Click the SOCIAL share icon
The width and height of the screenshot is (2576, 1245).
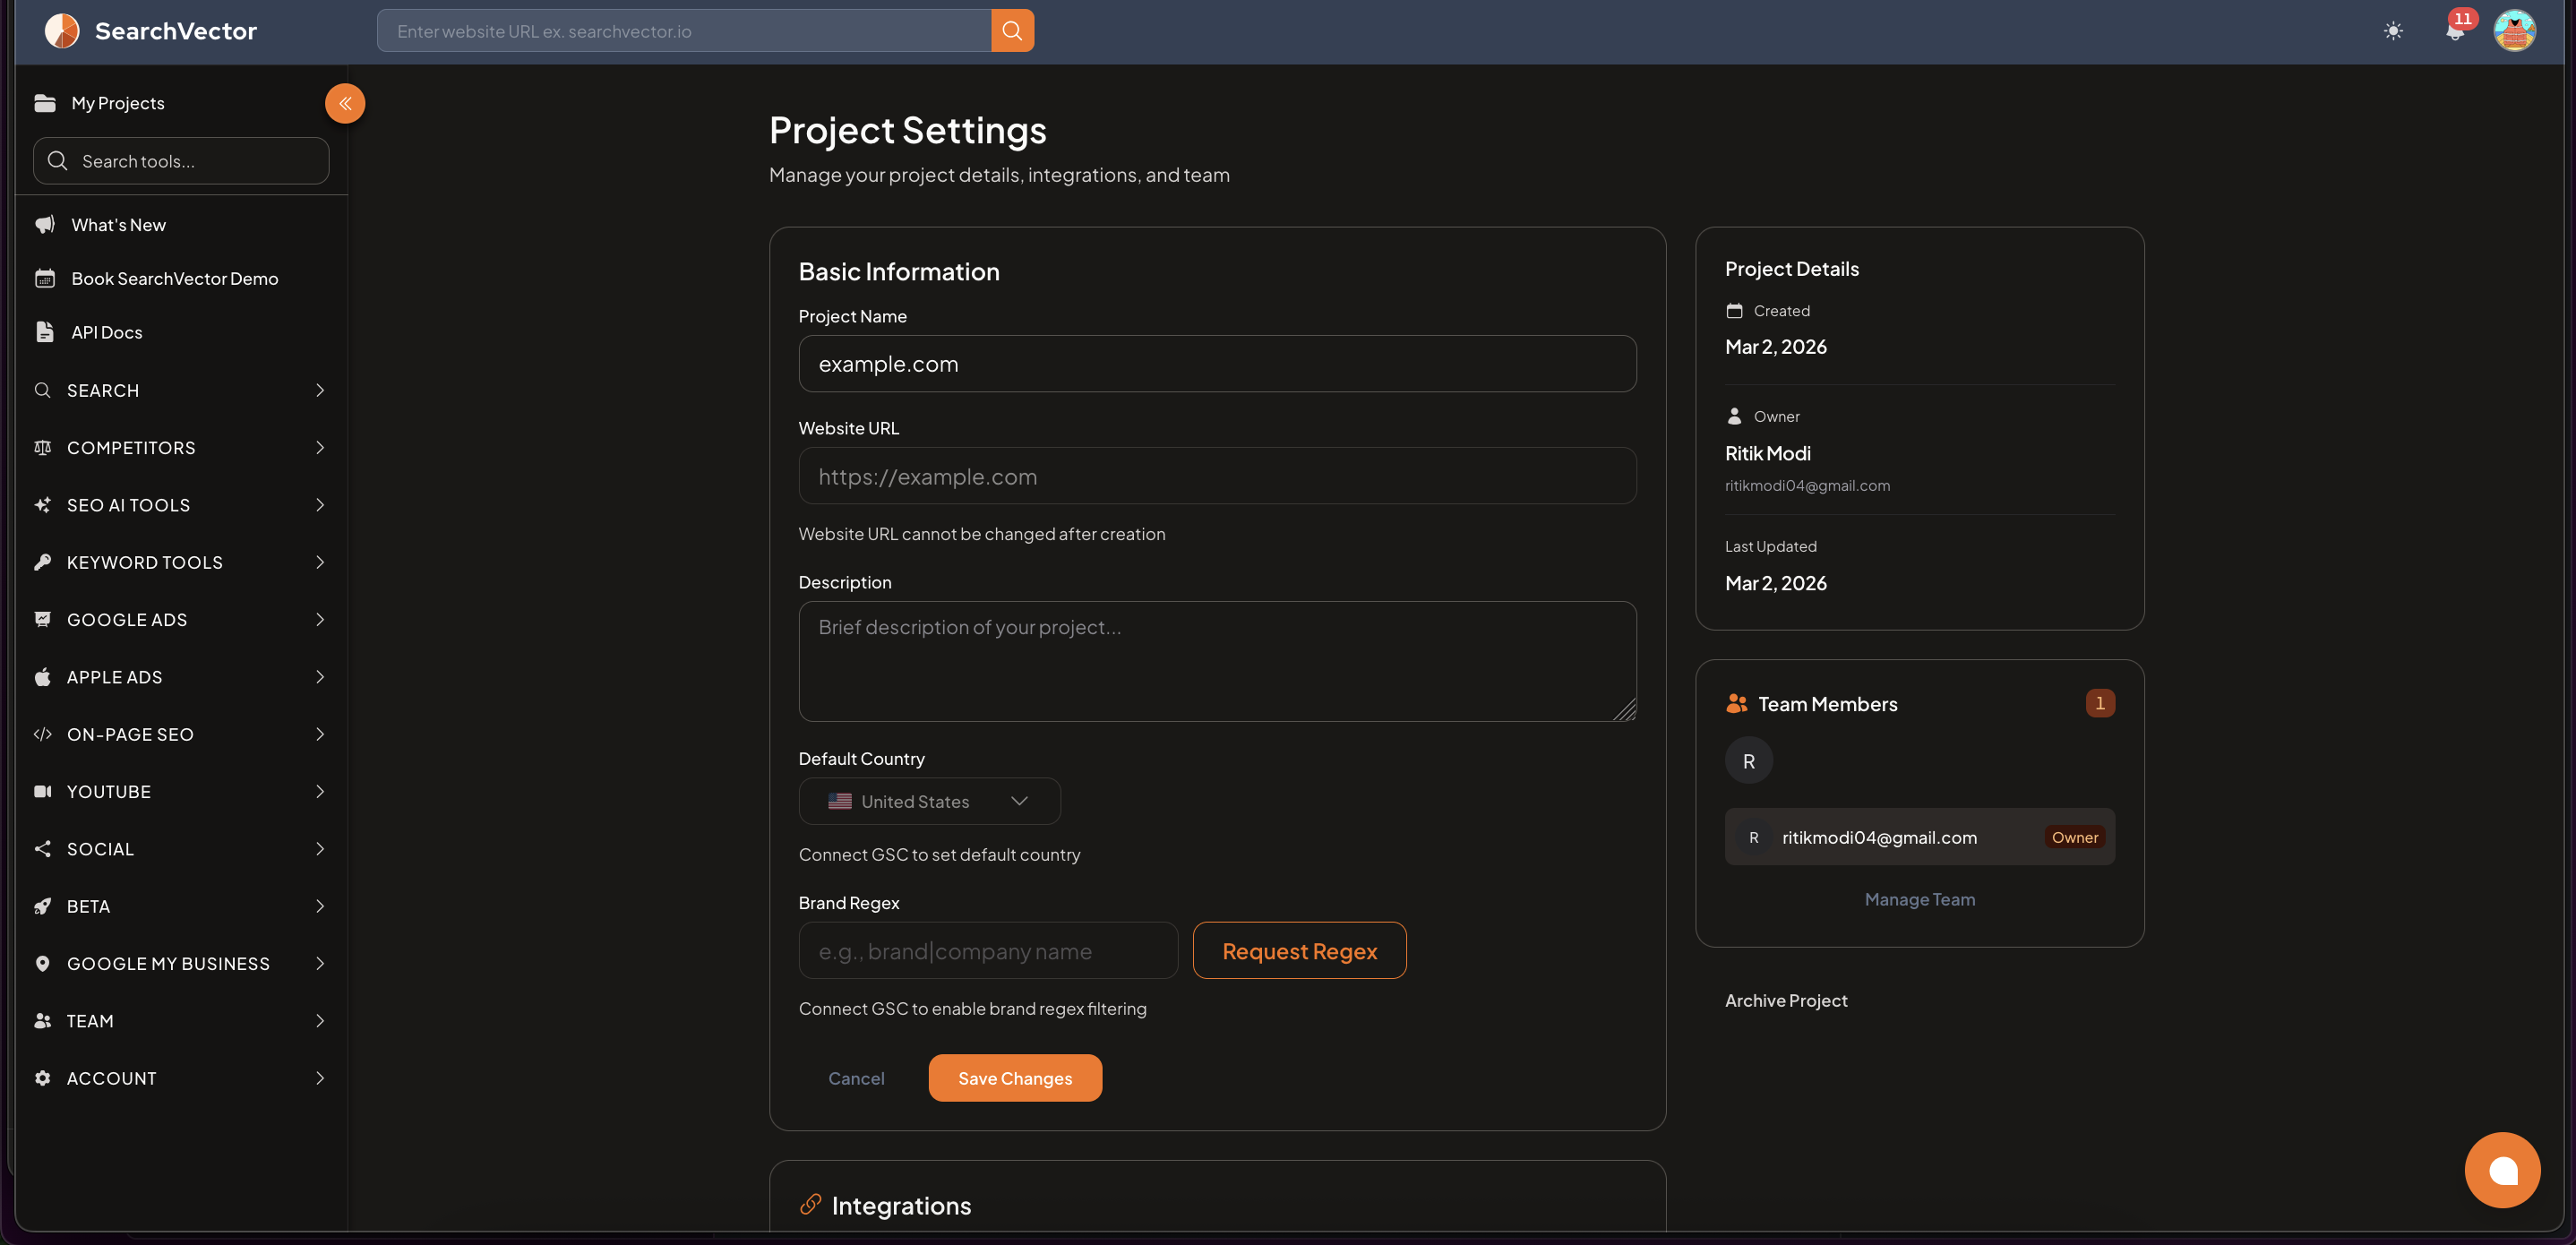[42, 849]
